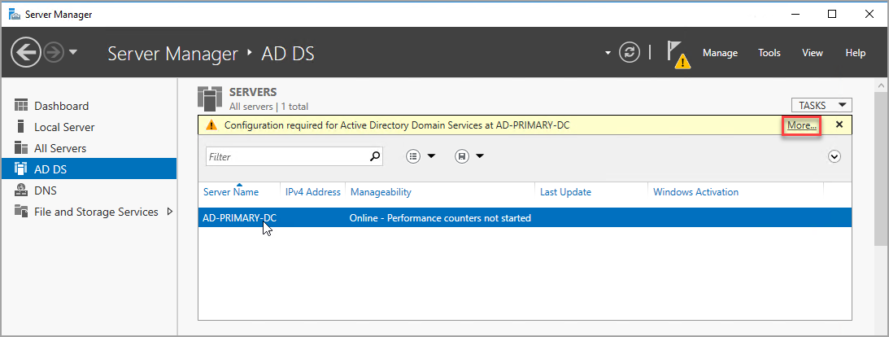889x337 pixels.
Task: Open the notifications flag with warning
Action: 677,54
